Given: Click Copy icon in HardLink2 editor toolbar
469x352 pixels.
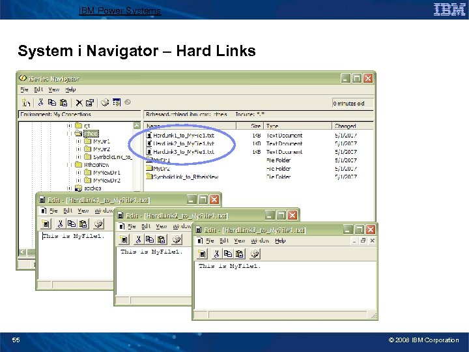Looking at the screenshot, I should [x=150, y=239].
